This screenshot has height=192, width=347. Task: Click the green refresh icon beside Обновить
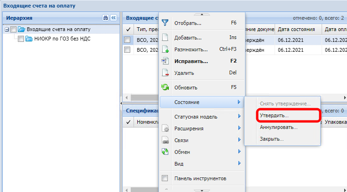165,87
